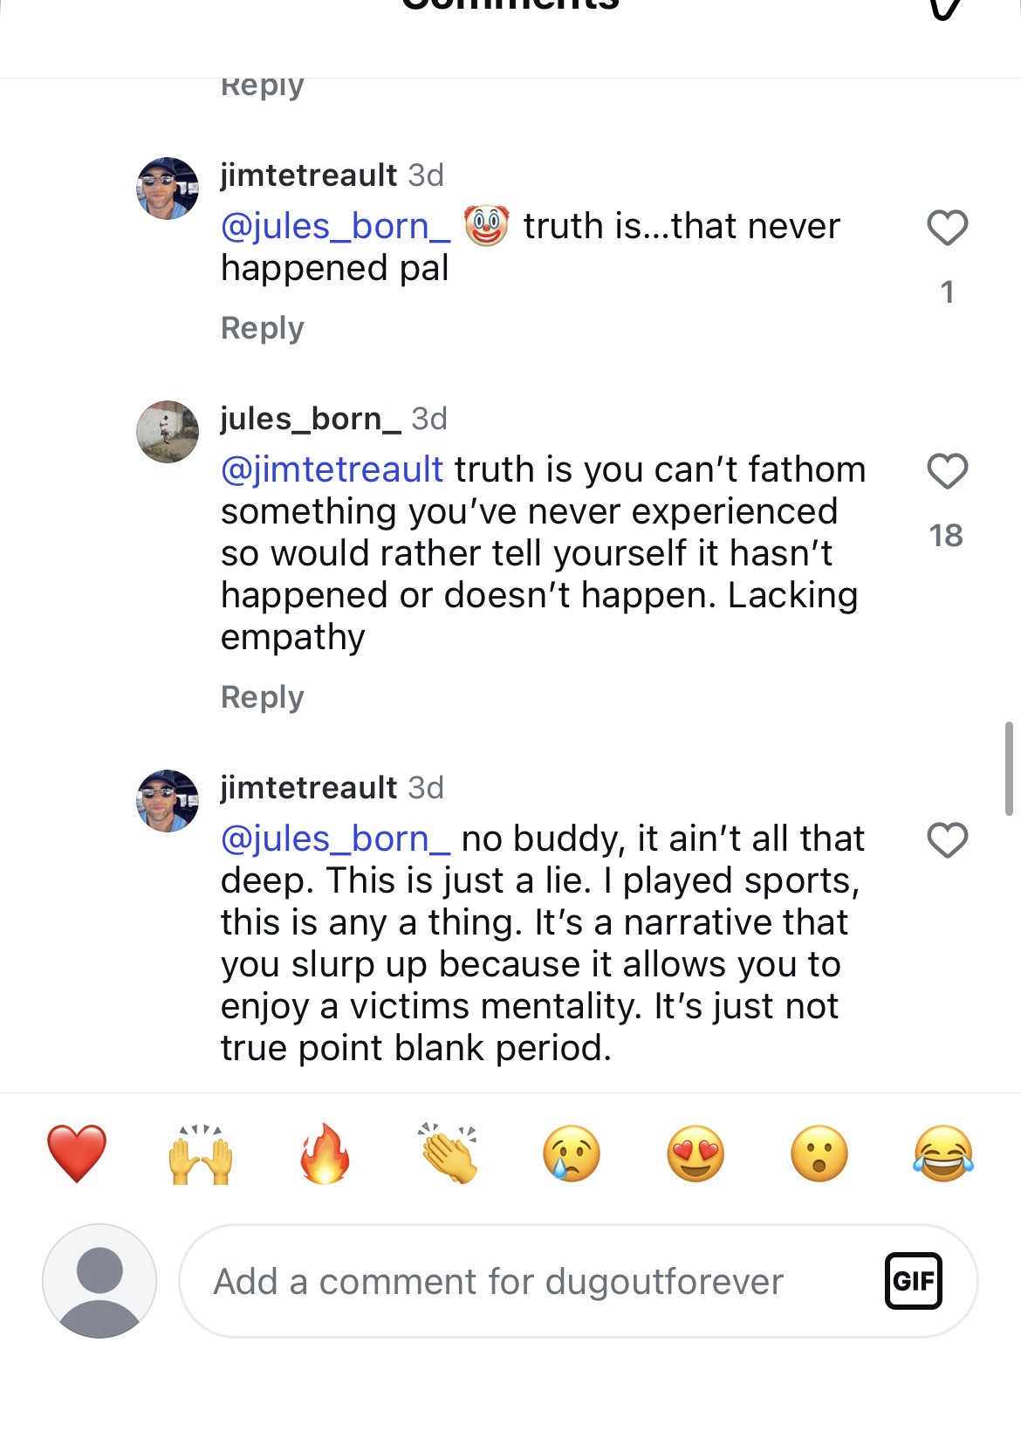
Task: View jules_born_'s profile picture
Action: tap(168, 432)
